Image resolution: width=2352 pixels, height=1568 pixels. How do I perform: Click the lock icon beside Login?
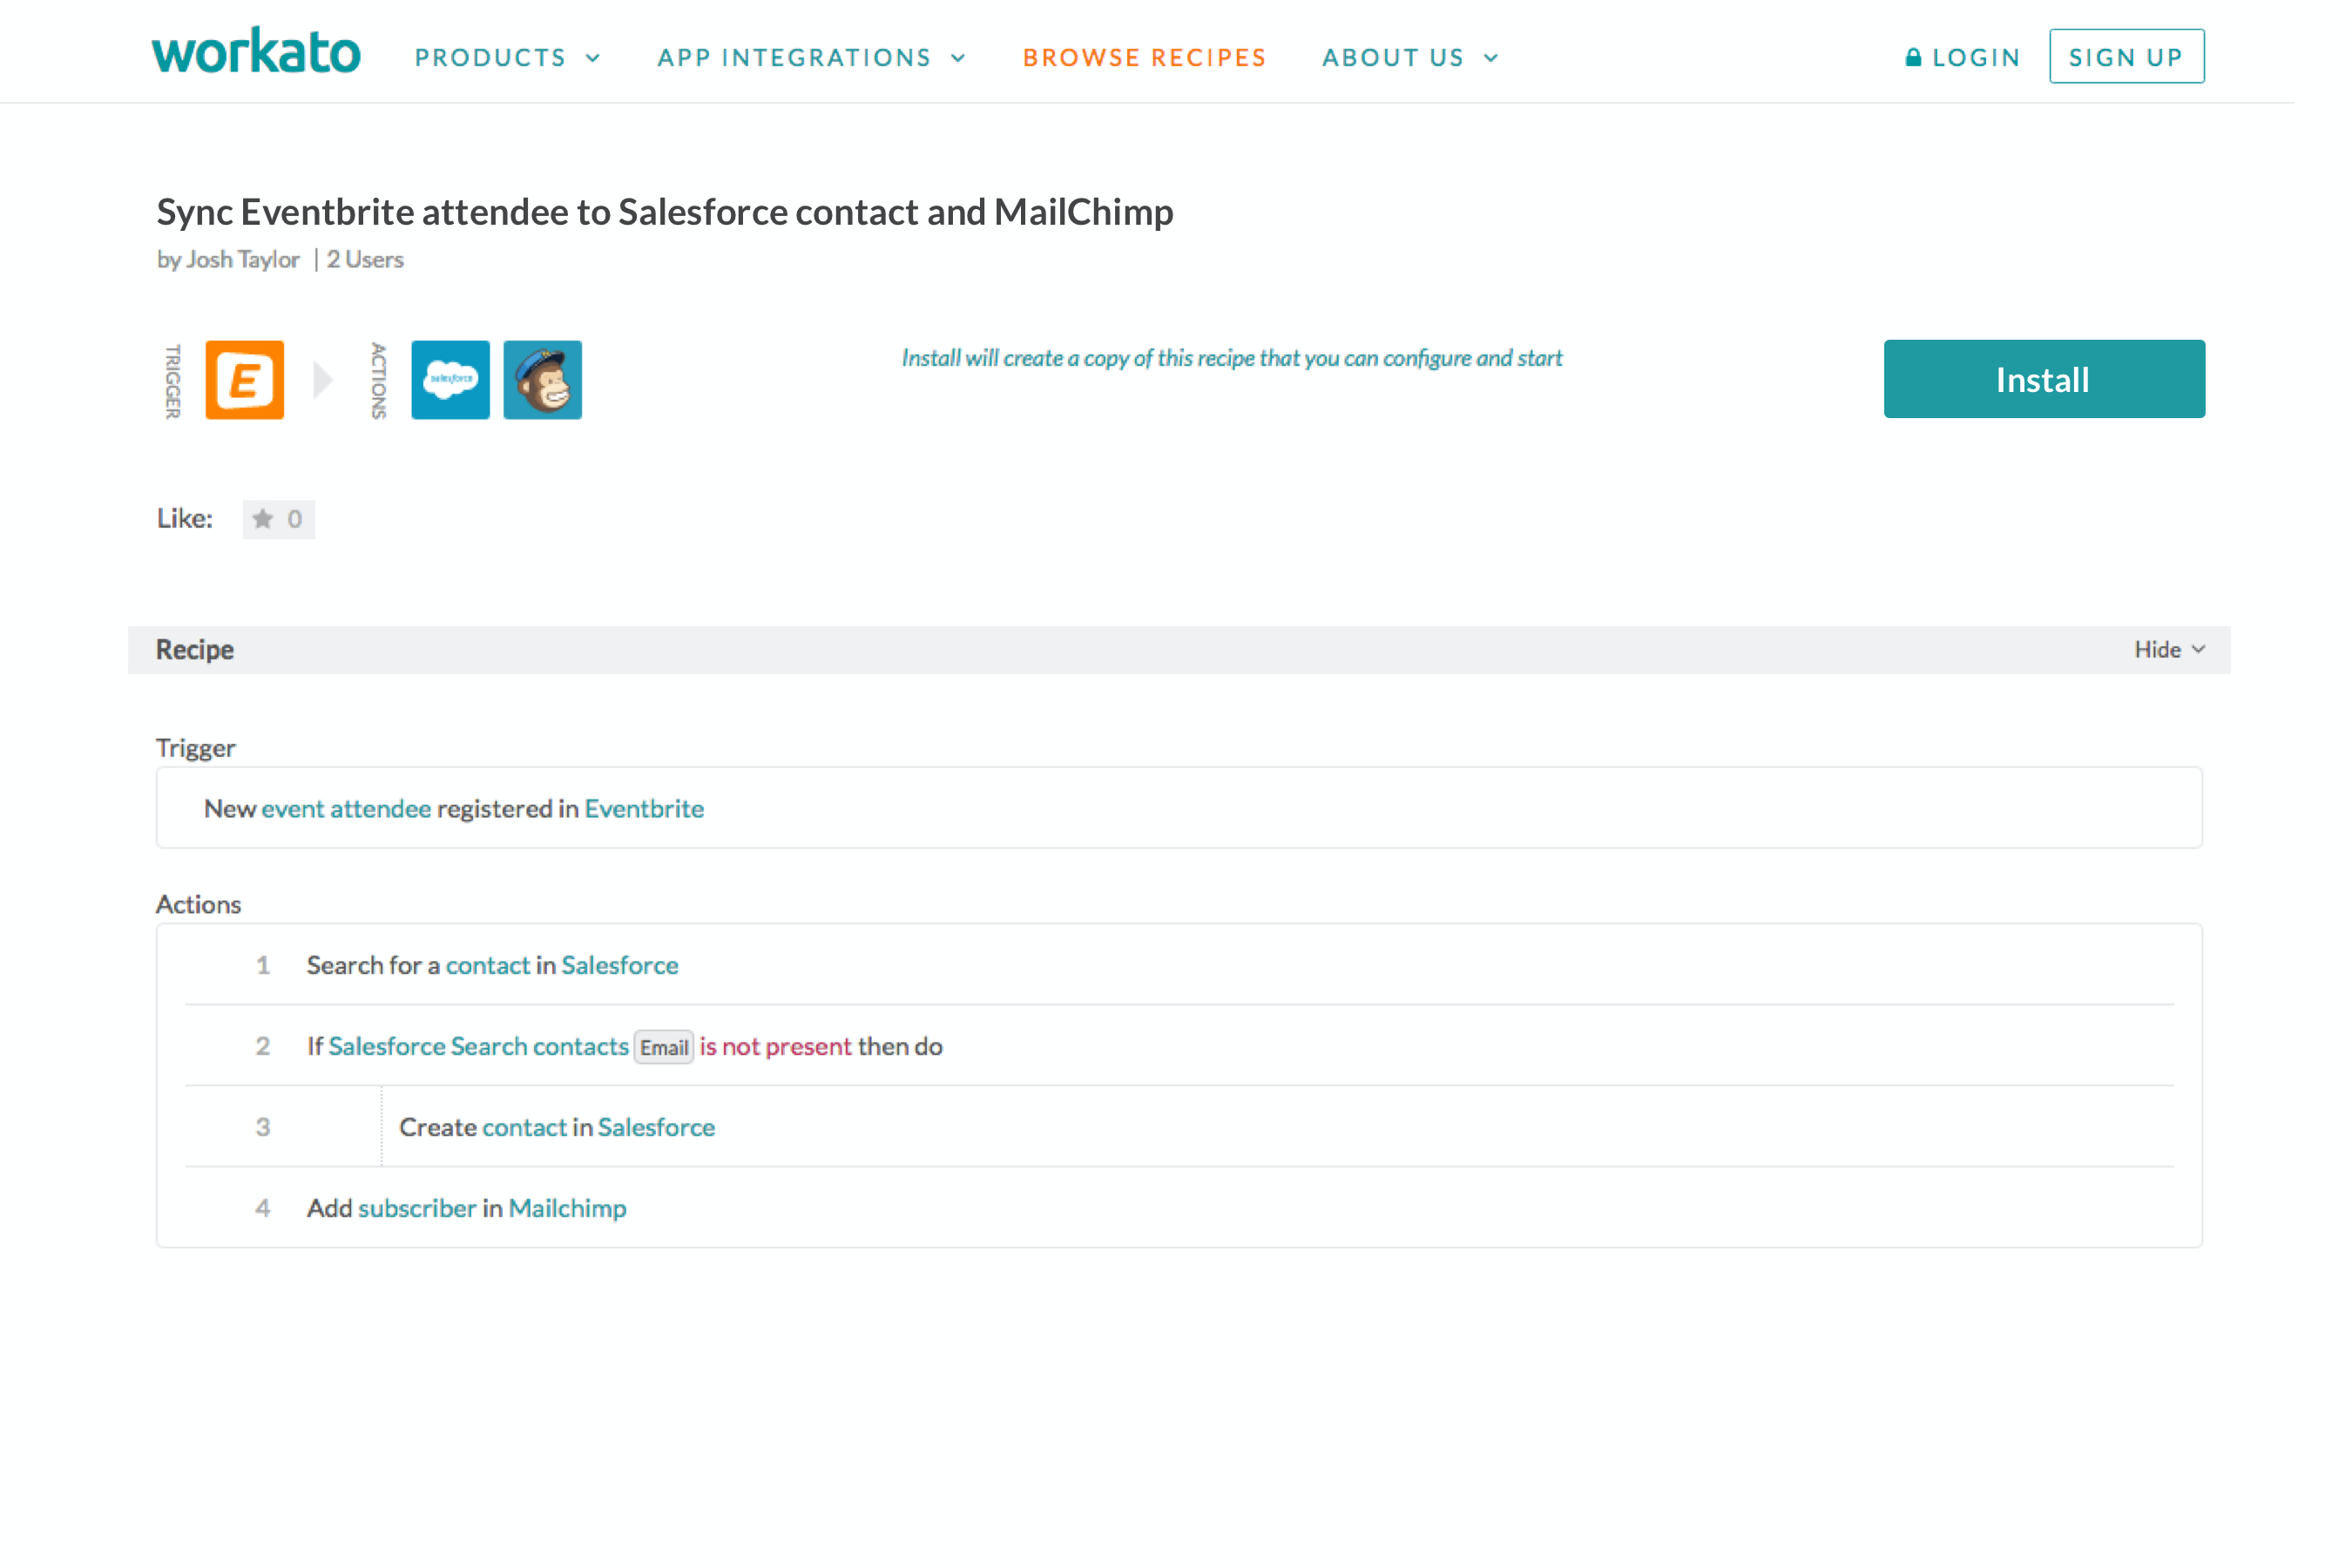click(x=1913, y=58)
